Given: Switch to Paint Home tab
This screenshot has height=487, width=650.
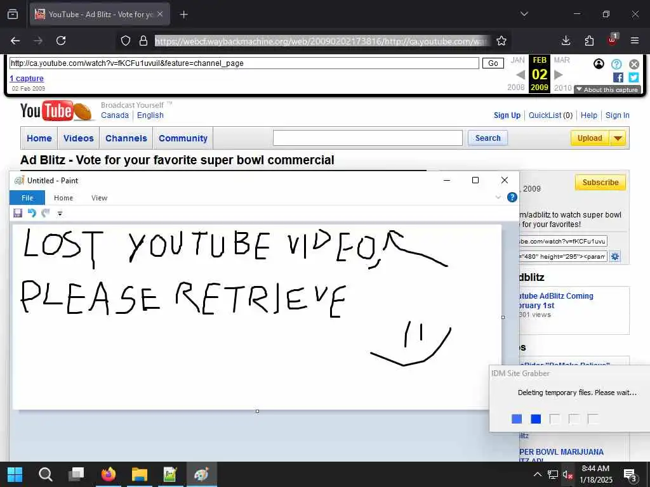Looking at the screenshot, I should [63, 198].
